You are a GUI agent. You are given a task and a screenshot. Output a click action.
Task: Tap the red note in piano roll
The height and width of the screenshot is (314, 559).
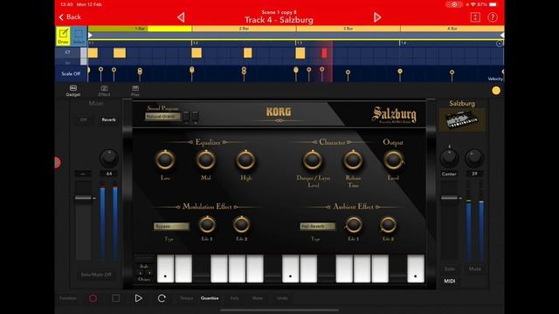point(324,53)
